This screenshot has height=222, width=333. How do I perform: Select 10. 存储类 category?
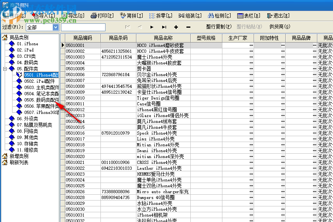click(x=27, y=144)
